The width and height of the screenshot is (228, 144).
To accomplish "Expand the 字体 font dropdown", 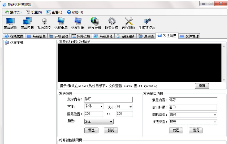I will pyautogui.click(x=101, y=107).
